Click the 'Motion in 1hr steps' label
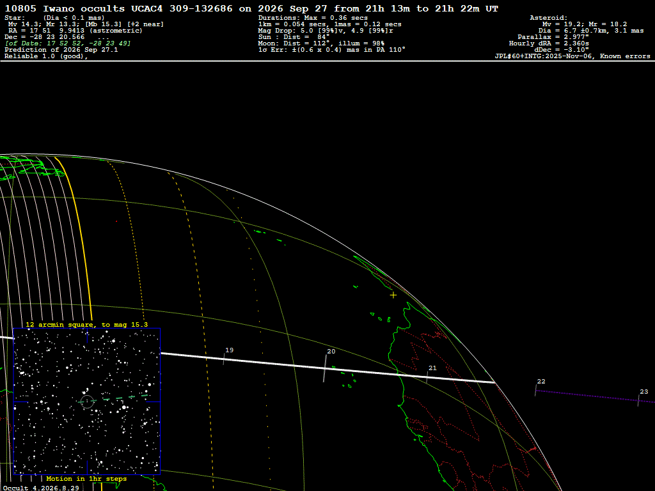 point(86,478)
